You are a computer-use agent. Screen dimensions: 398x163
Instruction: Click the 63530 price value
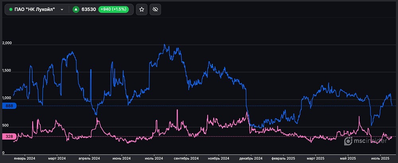point(88,9)
